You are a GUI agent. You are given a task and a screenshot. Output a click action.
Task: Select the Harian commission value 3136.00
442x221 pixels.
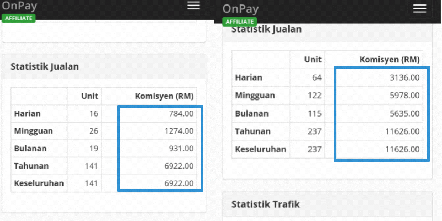(404, 77)
